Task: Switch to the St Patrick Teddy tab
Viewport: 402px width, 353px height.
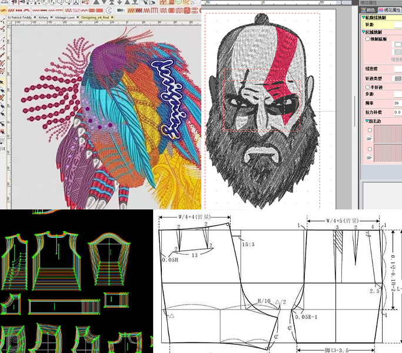Action: [x=19, y=18]
